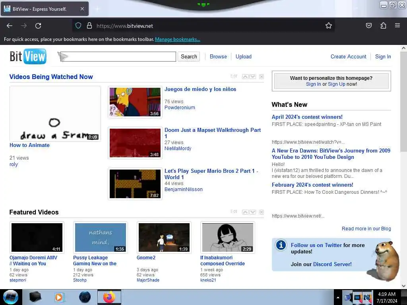Visit NieMaMordy's channel

[178, 149]
